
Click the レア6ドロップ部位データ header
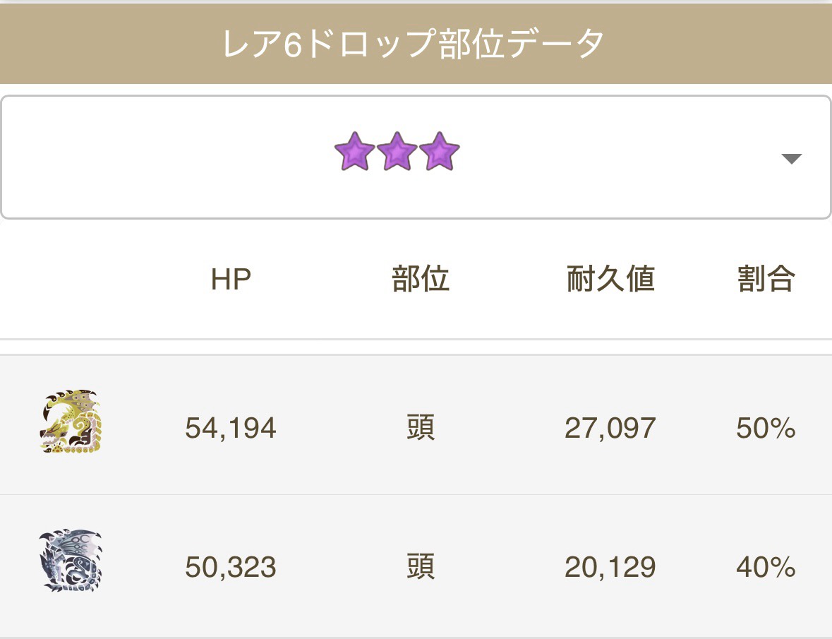coord(412,44)
